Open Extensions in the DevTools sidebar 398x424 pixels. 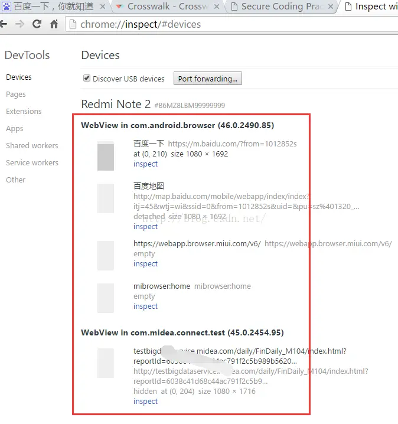(x=24, y=112)
